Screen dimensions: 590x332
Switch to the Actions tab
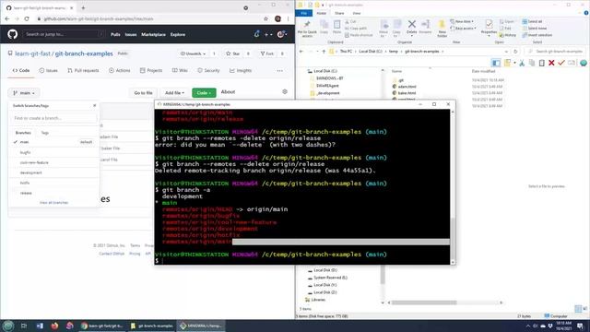click(120, 70)
